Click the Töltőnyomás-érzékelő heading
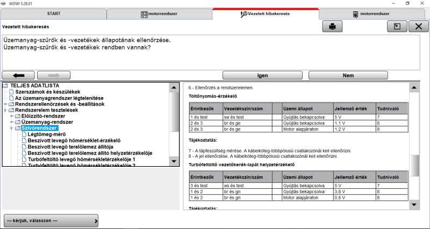The height and width of the screenshot is (229, 430). (213, 96)
